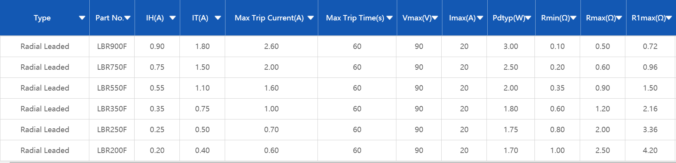Choose part number LBR250F

pos(112,129)
